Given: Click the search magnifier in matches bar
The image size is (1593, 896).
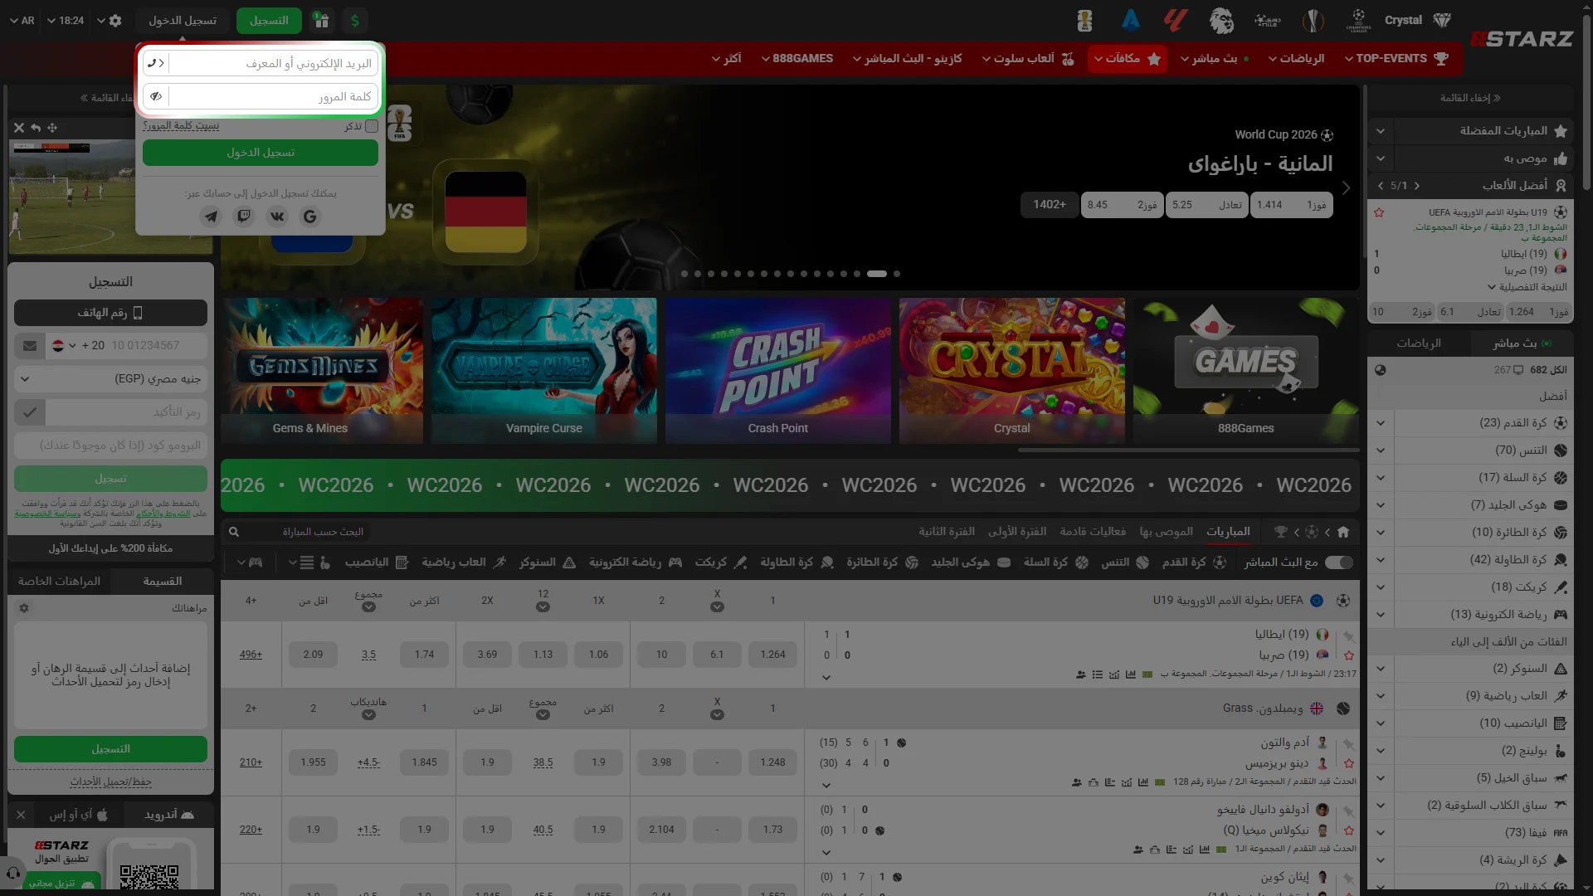Looking at the screenshot, I should (x=234, y=532).
